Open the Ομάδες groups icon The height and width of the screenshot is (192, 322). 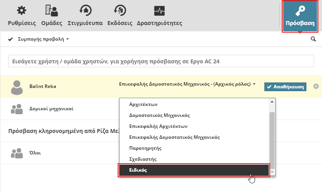click(x=51, y=11)
